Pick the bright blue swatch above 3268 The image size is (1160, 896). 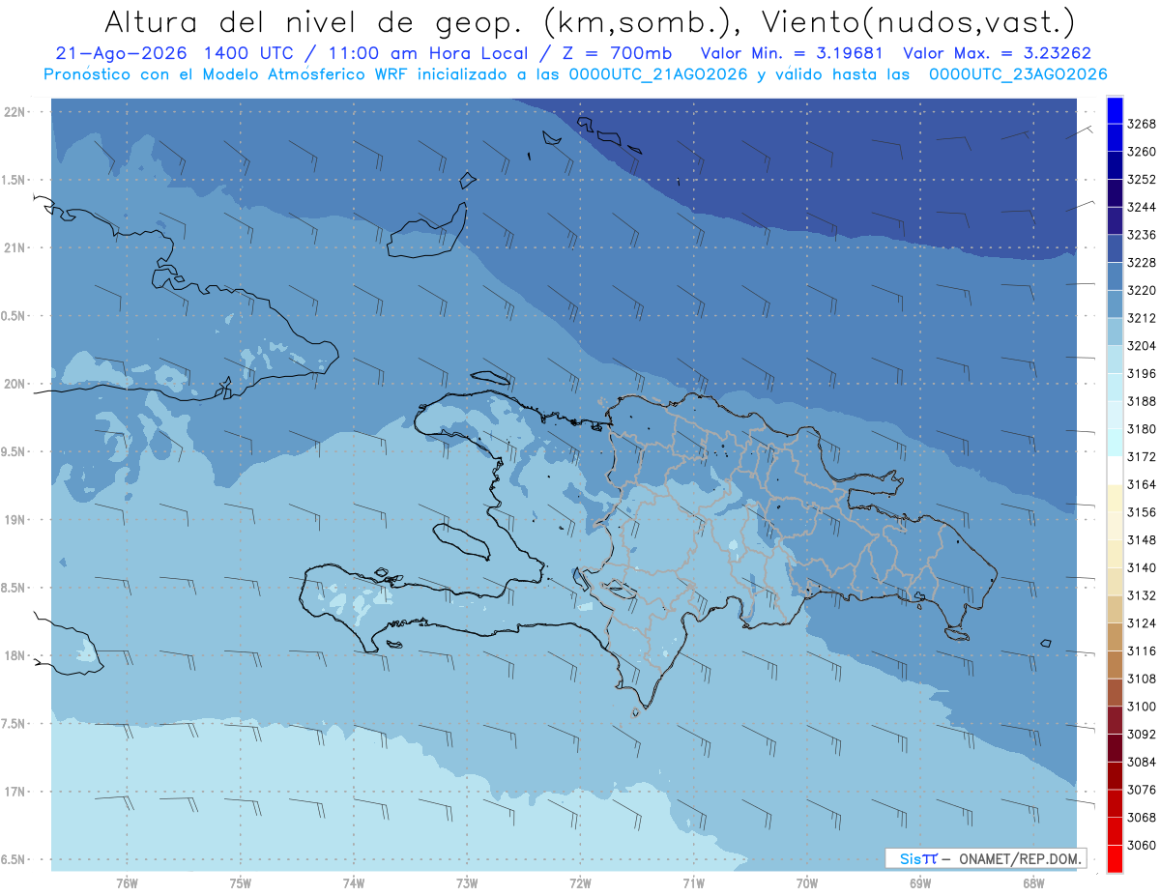pos(1115,110)
